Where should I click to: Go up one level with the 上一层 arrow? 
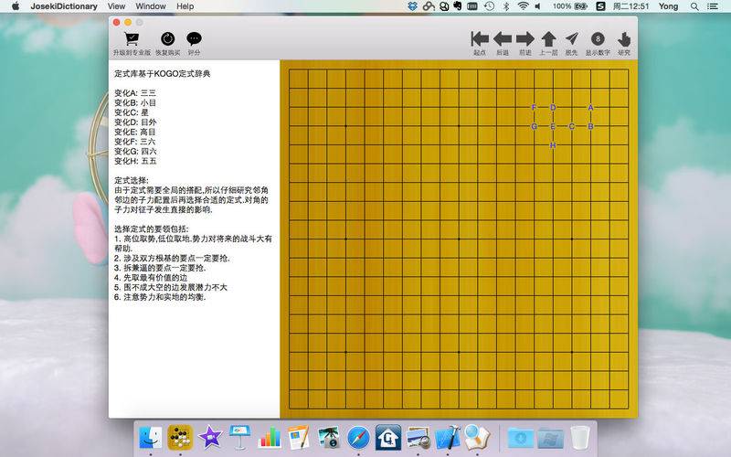549,39
